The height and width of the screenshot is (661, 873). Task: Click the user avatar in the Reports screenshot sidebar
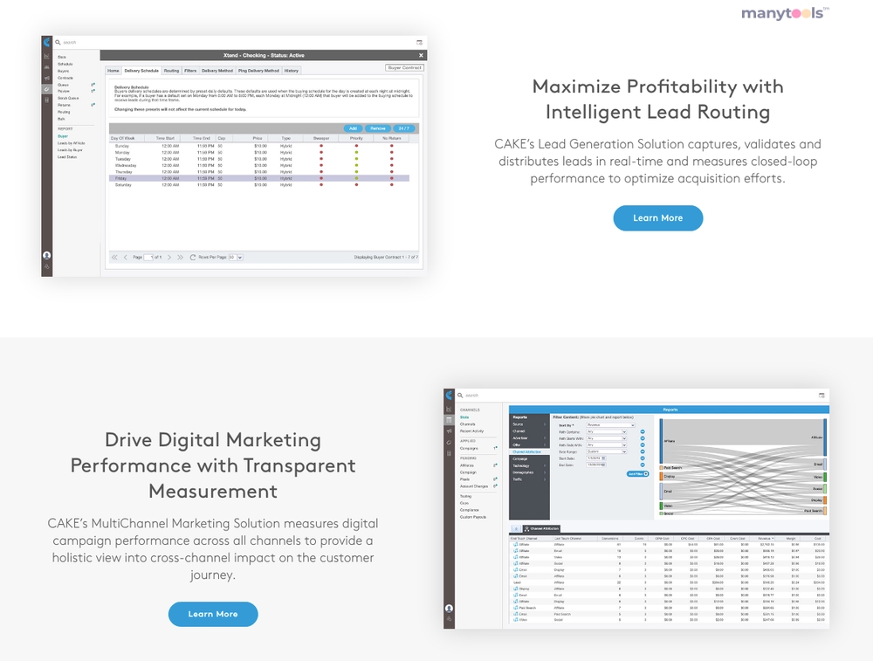(x=449, y=608)
